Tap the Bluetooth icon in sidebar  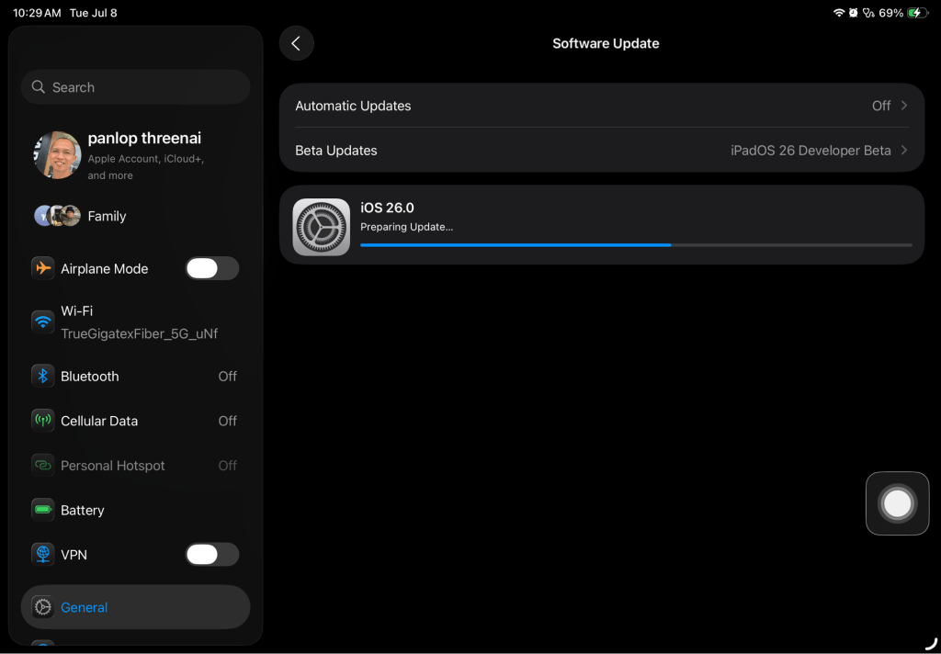click(42, 377)
